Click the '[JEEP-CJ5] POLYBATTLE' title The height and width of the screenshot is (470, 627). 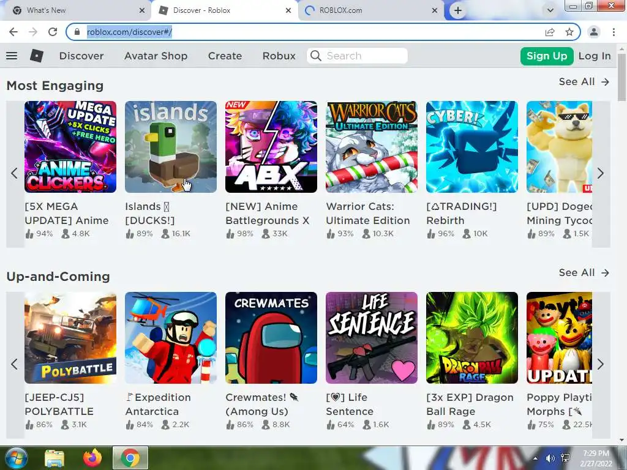click(59, 405)
